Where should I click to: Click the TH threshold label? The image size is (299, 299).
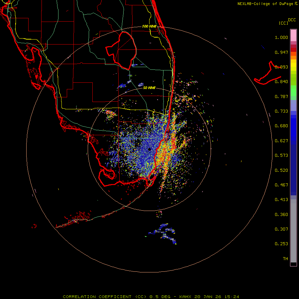(x=285, y=259)
